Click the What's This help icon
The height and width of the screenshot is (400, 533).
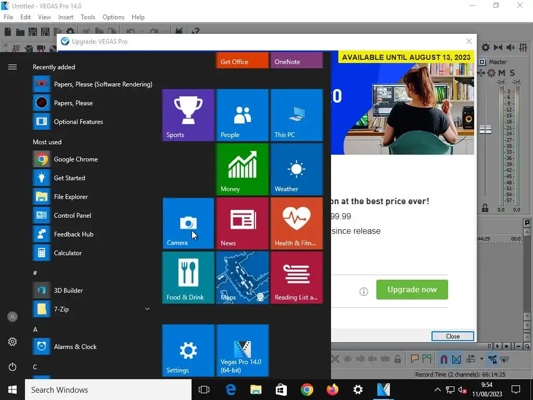click(195, 31)
